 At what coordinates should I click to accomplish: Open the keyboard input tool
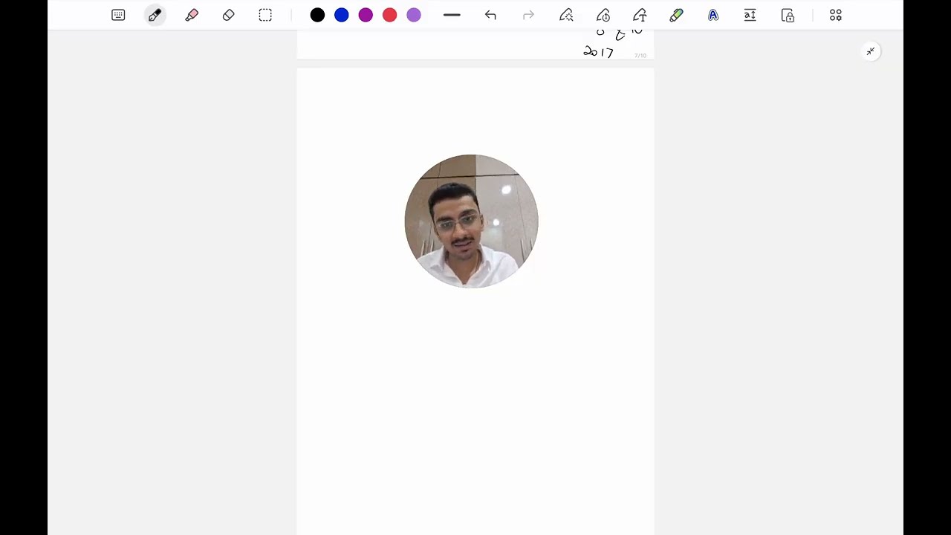(118, 15)
